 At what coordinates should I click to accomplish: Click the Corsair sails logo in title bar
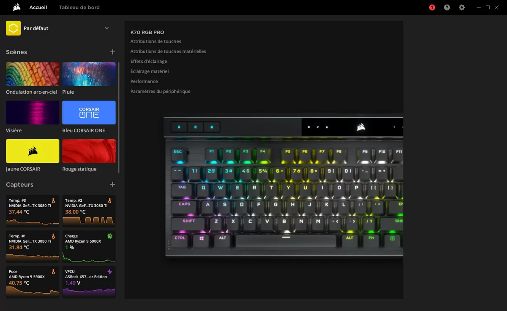16,7
